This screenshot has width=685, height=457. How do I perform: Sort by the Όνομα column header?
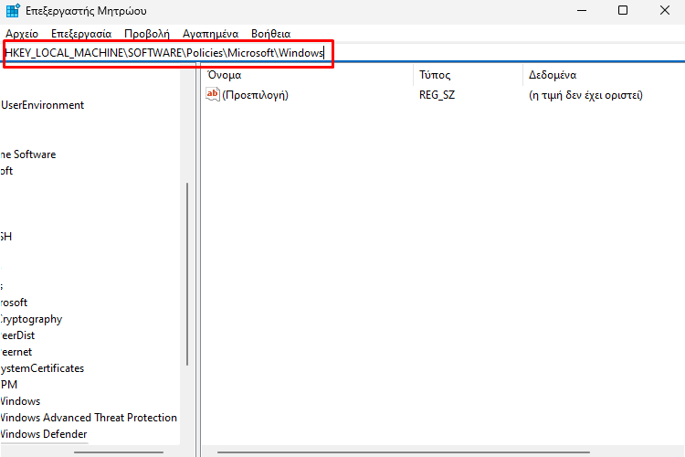tap(225, 75)
